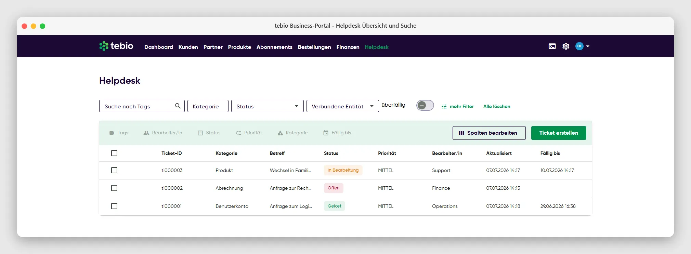Click the Kategorie bulk action in toolbar

tap(292, 133)
